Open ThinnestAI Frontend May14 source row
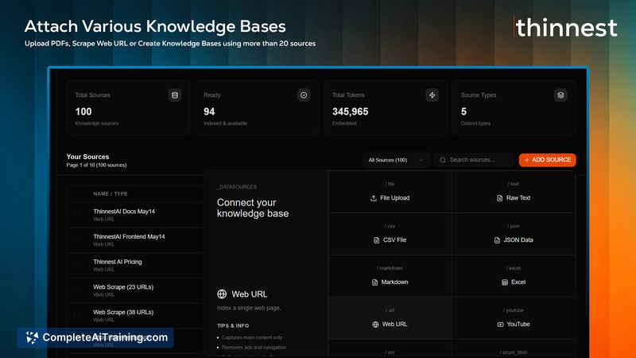 pyautogui.click(x=135, y=240)
